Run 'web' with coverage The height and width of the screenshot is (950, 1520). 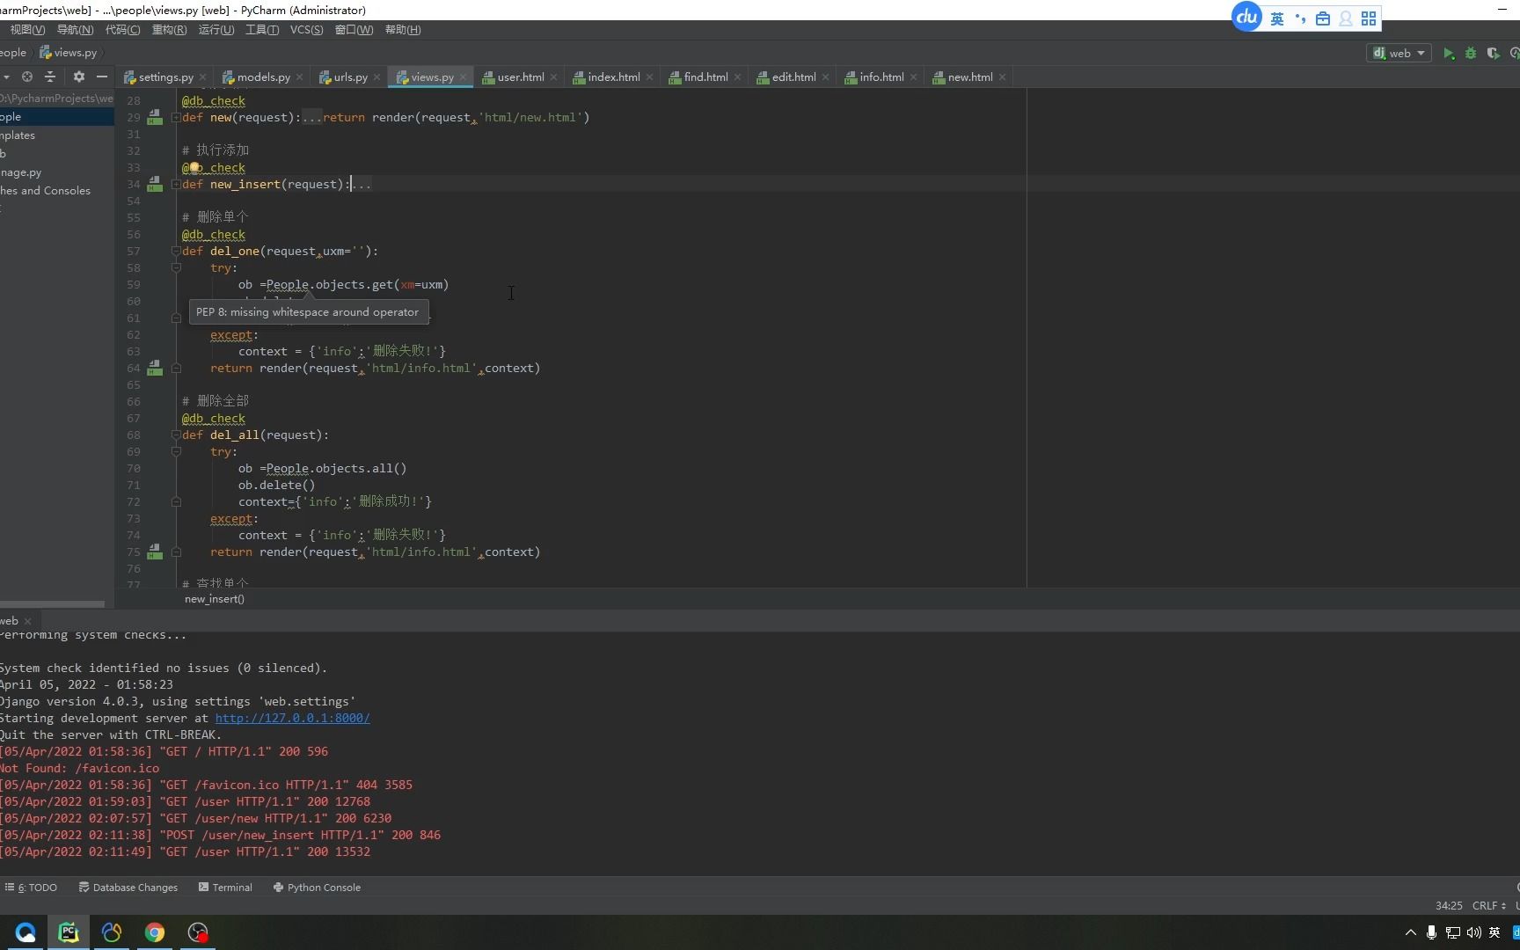point(1494,53)
